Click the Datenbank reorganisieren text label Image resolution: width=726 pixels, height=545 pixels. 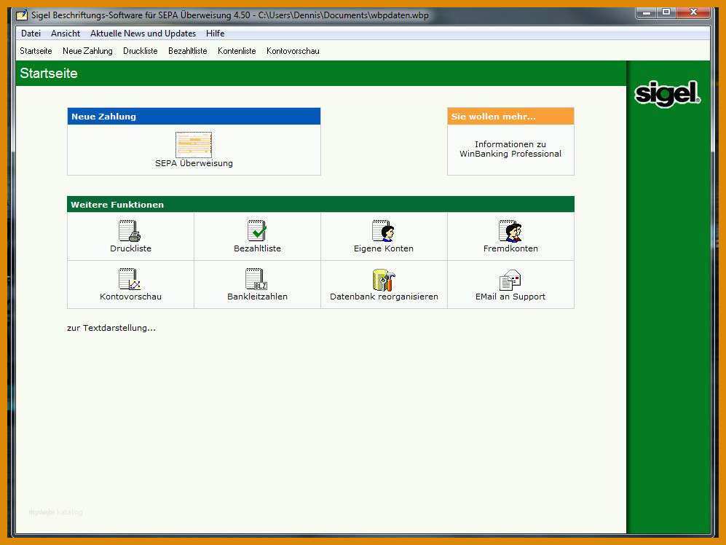[x=384, y=297]
